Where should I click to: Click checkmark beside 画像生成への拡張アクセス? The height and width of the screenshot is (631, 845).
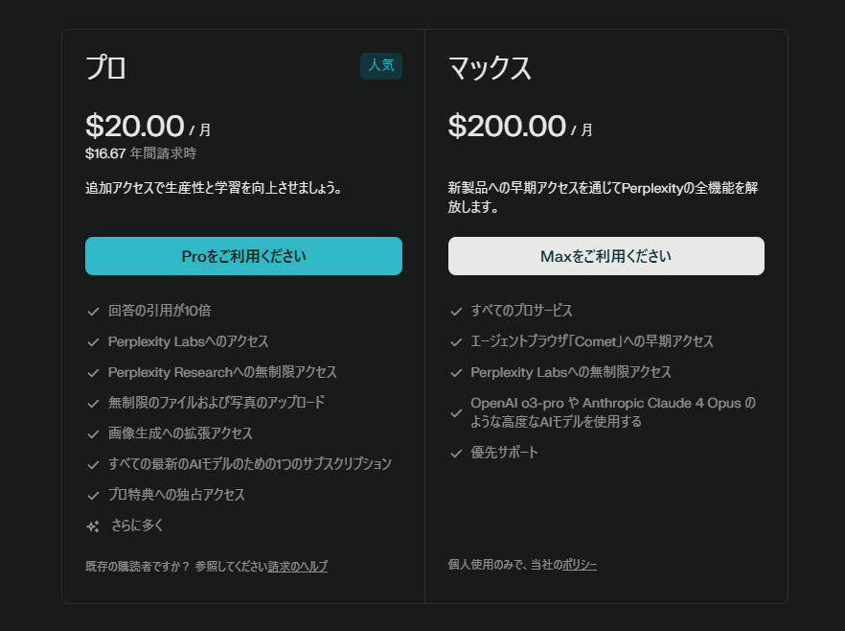point(93,433)
